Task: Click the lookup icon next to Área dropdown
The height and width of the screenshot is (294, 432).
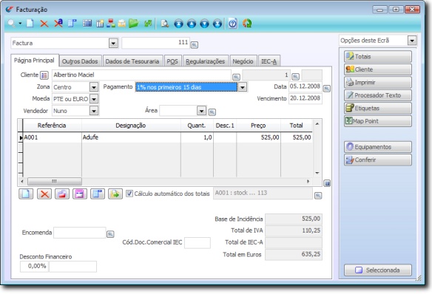Action: coord(212,112)
